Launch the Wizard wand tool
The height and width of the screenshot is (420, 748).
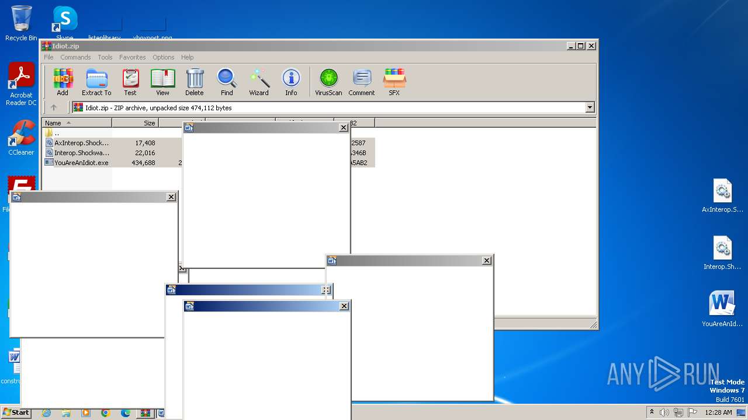coord(259,82)
